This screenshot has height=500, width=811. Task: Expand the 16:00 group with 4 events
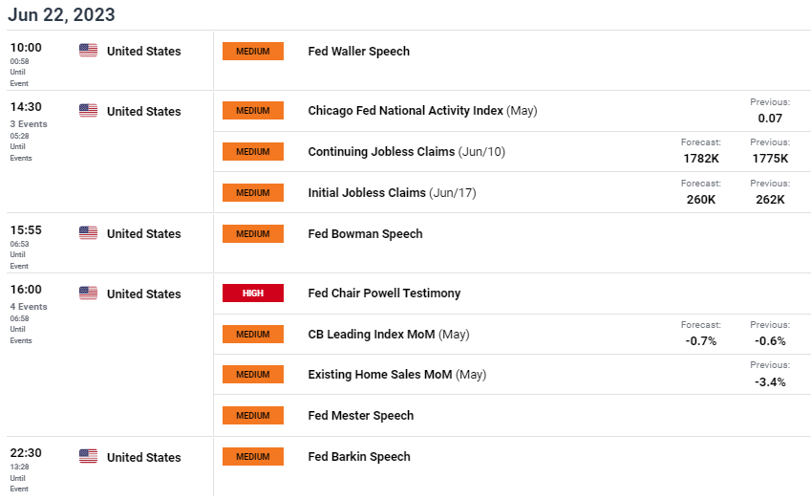click(x=27, y=307)
